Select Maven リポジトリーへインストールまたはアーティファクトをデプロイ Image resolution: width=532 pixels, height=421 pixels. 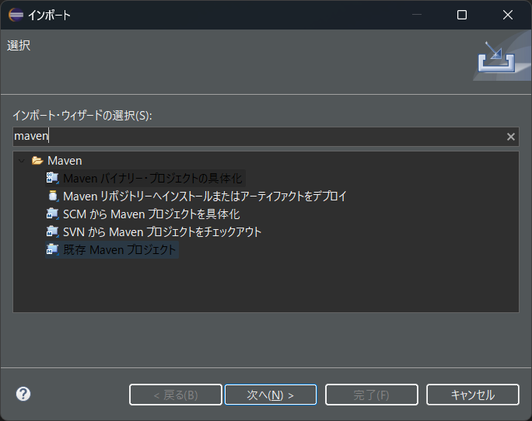click(x=205, y=197)
